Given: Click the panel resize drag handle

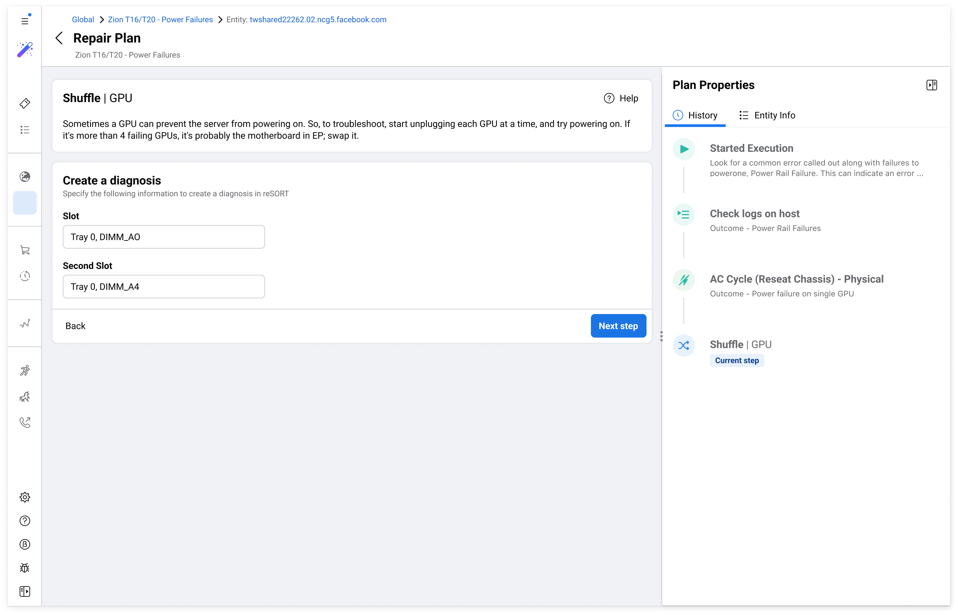Looking at the screenshot, I should [661, 336].
